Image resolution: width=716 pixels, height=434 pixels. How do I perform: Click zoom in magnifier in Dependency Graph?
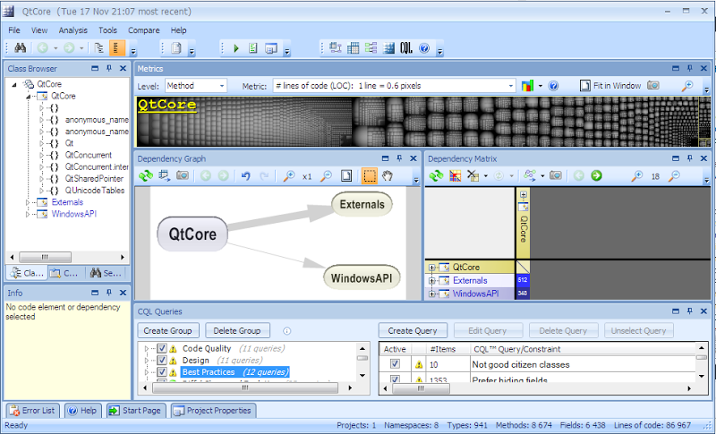click(288, 175)
